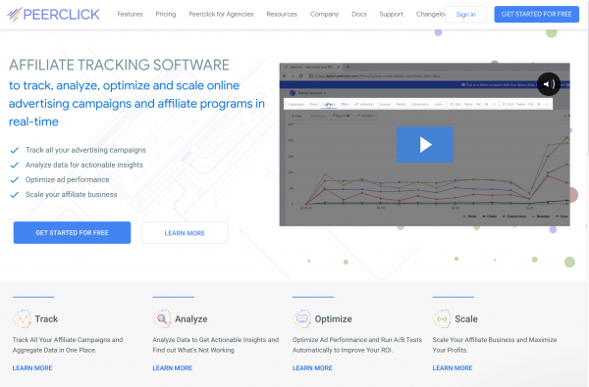Click 'Optimize ad performance' text

[67, 179]
